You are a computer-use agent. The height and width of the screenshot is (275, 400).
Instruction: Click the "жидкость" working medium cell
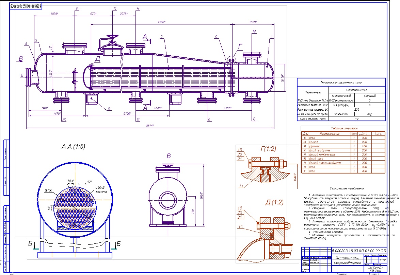coord(341,114)
